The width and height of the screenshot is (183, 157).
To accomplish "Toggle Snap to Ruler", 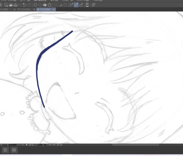I will [71, 5].
